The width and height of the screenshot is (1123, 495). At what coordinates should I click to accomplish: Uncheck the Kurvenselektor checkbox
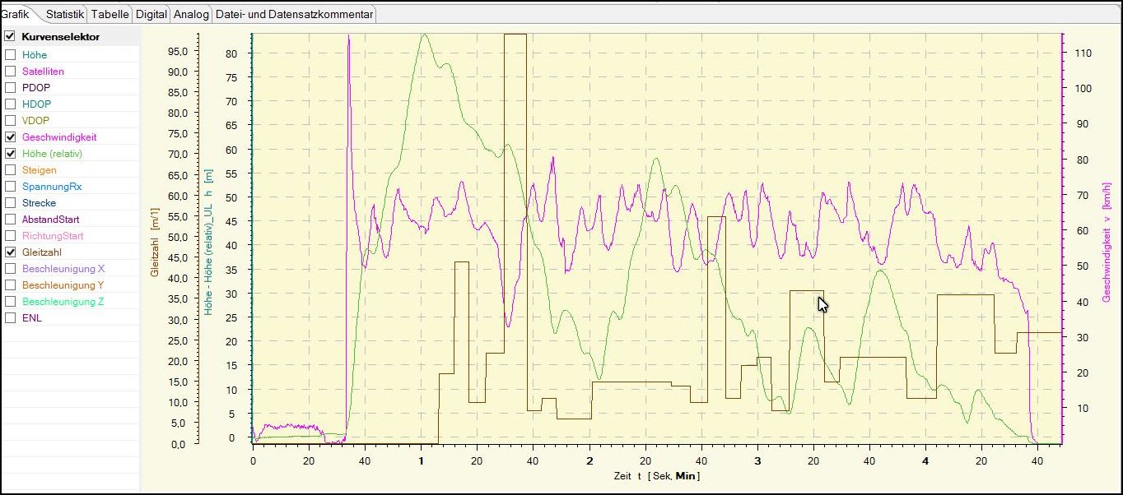coord(10,37)
